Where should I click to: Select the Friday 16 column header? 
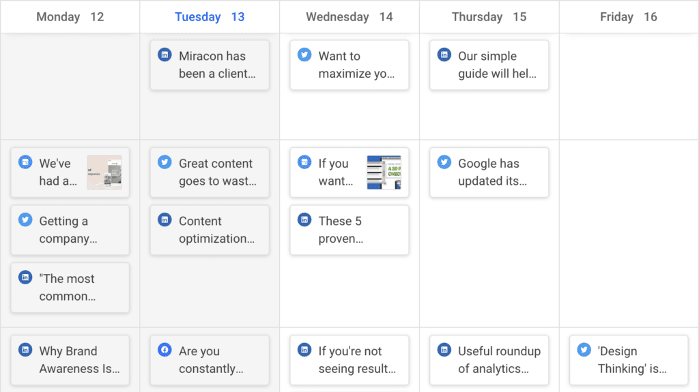[629, 17]
